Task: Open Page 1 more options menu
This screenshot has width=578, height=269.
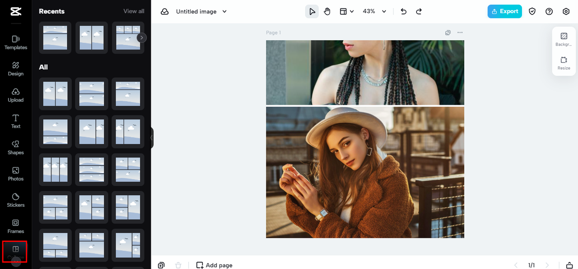Action: 460,32
